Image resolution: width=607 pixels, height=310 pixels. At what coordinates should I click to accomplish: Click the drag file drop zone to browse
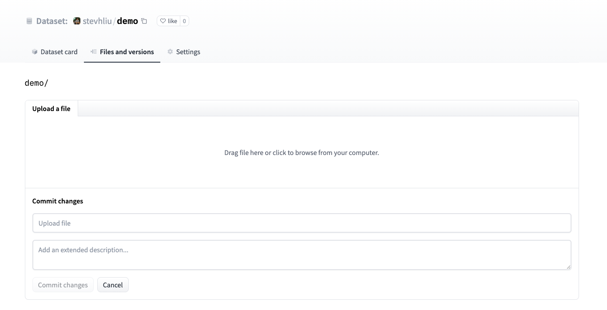302,152
